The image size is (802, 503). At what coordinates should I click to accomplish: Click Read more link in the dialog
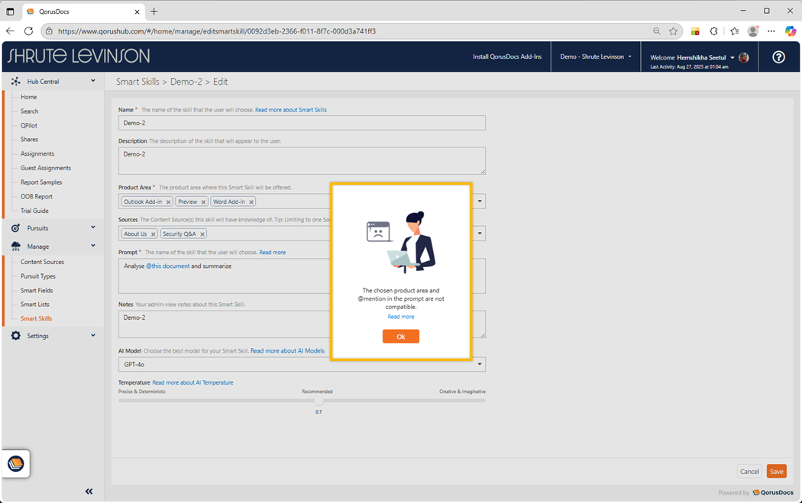(400, 317)
